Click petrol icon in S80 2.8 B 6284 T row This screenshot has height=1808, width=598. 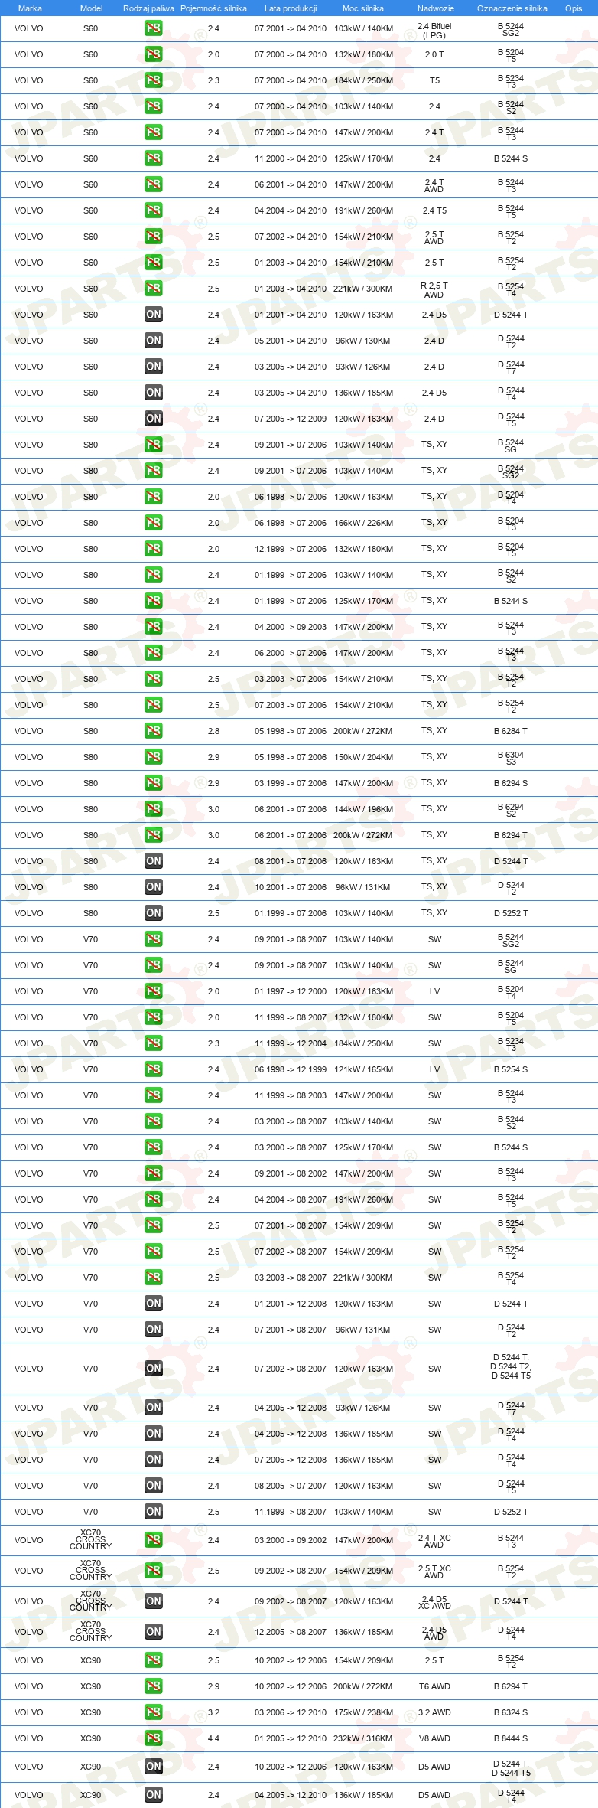click(153, 731)
